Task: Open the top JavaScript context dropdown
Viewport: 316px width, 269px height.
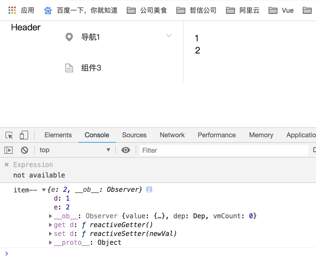Action: (x=74, y=150)
